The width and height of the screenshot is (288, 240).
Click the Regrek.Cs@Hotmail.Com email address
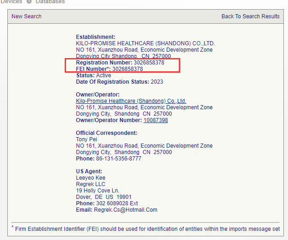[125, 210]
